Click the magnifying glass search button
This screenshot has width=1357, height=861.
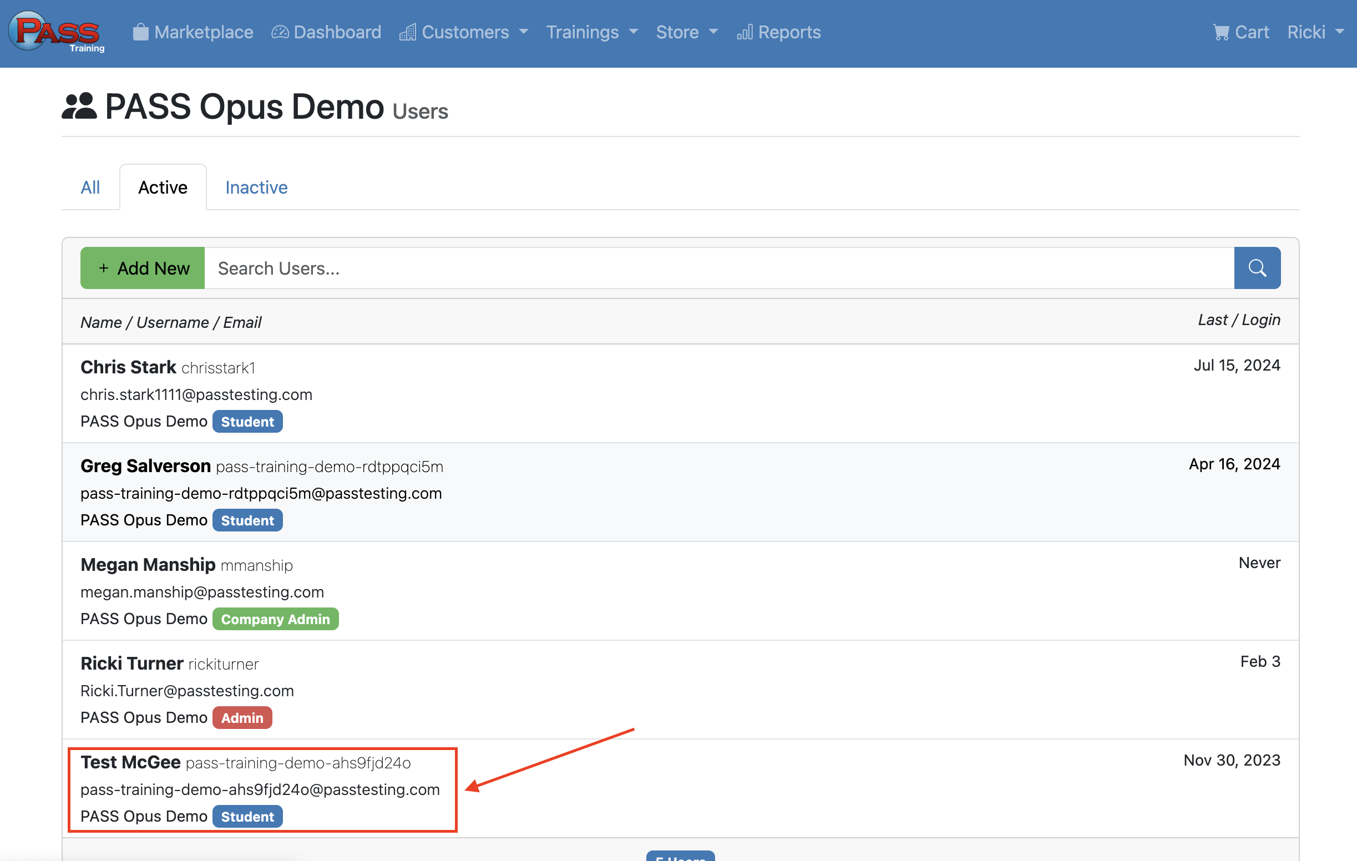click(1257, 268)
